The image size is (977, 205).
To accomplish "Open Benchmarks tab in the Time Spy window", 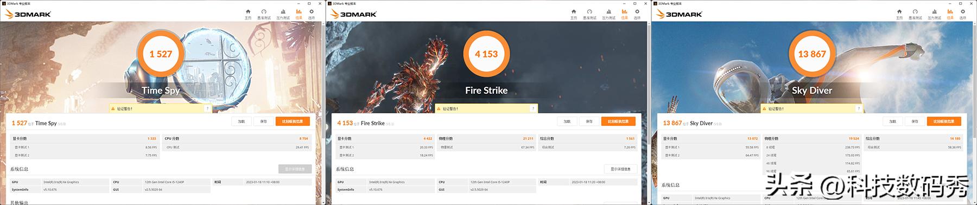I will tap(264, 14).
